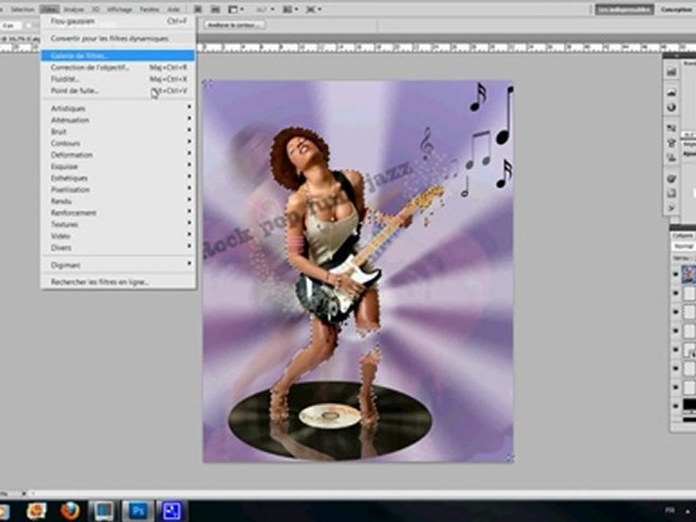This screenshot has width=696, height=522.
Task: Open the screen mode dropdown
Action: [313, 9]
